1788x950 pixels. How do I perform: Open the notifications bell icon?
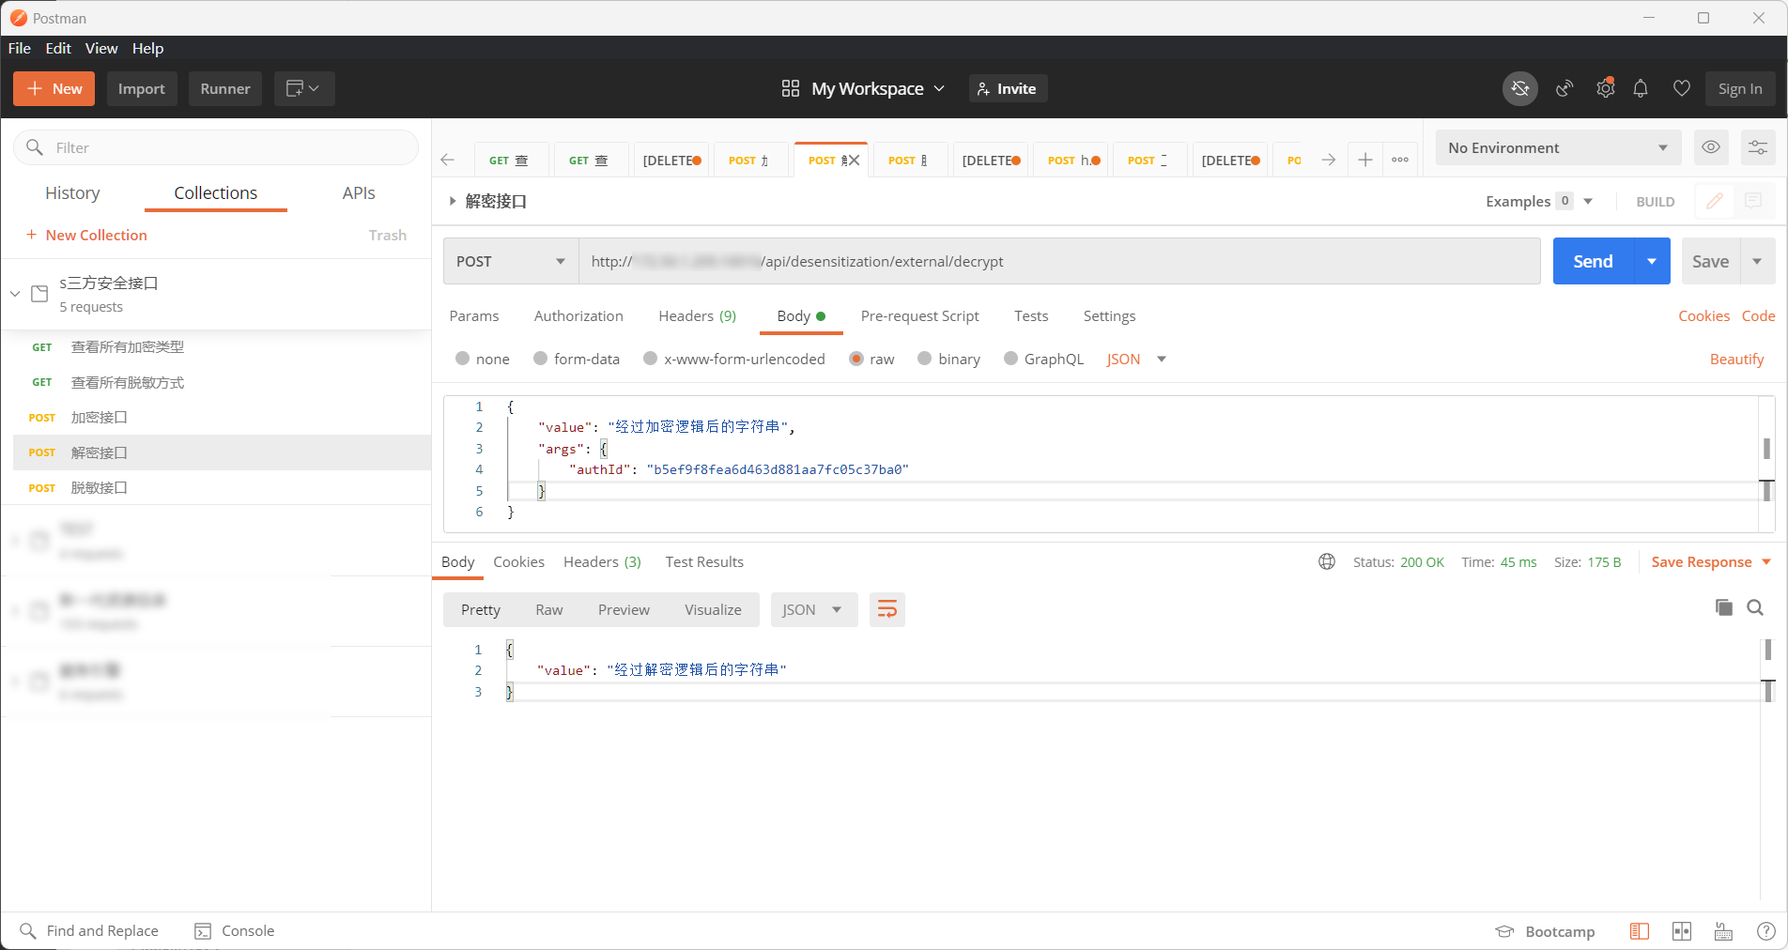coord(1641,89)
